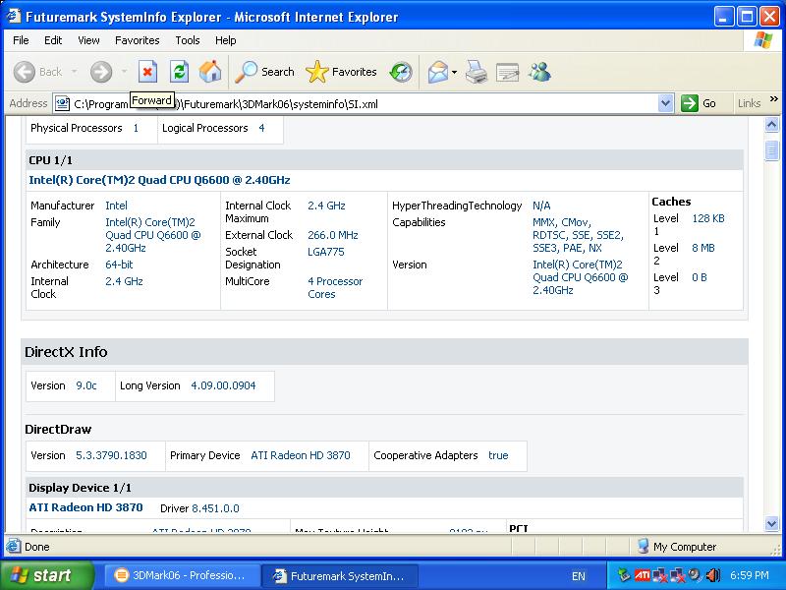786x590 pixels.
Task: Expand the address bar dropdown list
Action: (665, 103)
